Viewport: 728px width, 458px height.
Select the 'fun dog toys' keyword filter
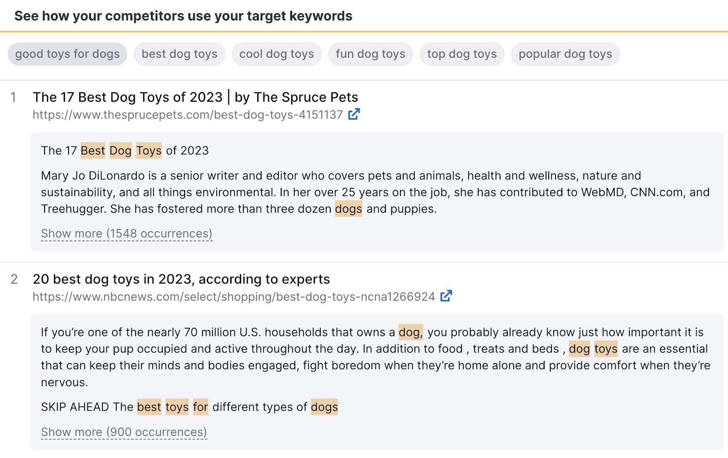point(370,54)
